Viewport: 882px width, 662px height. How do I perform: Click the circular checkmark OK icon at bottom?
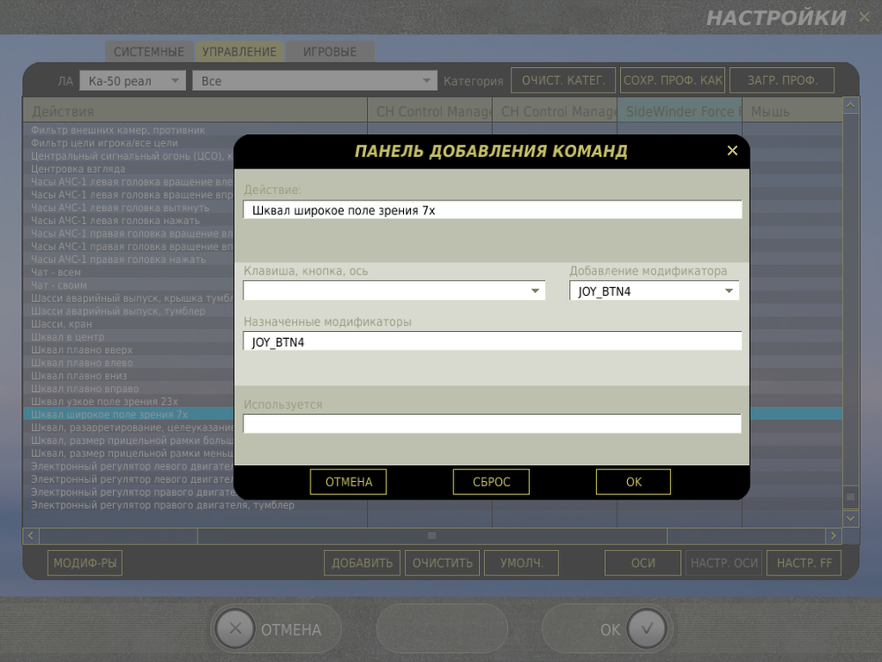[647, 628]
